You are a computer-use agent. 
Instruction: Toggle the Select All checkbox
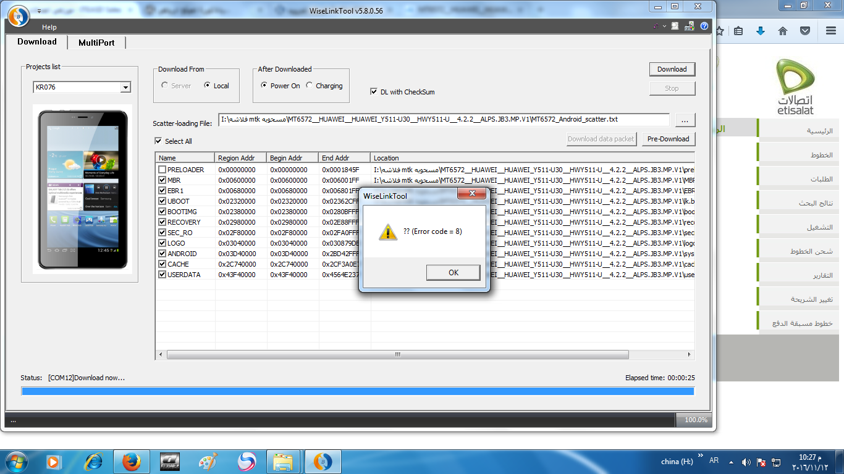click(158, 141)
